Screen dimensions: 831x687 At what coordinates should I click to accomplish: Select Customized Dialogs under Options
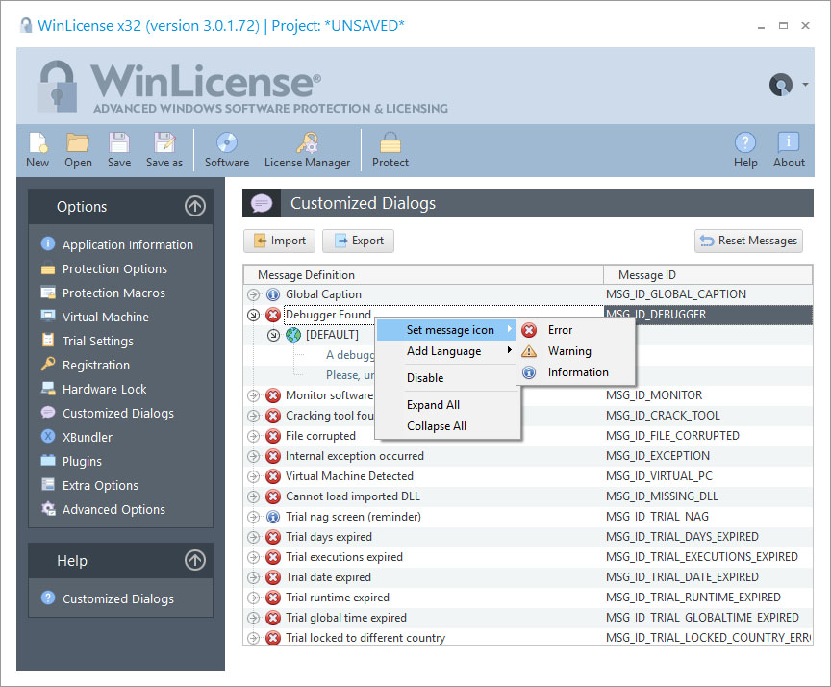[x=118, y=413]
